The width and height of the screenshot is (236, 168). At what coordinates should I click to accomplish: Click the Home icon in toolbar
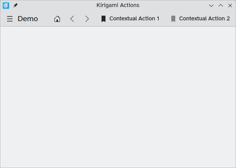point(57,19)
